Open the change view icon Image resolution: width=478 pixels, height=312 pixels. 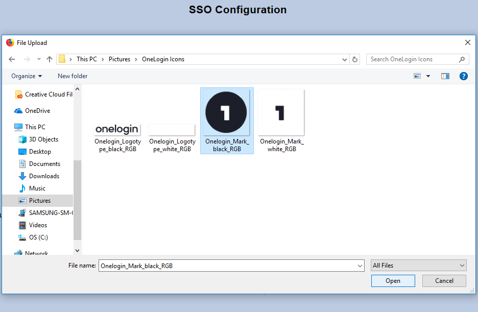pos(417,76)
